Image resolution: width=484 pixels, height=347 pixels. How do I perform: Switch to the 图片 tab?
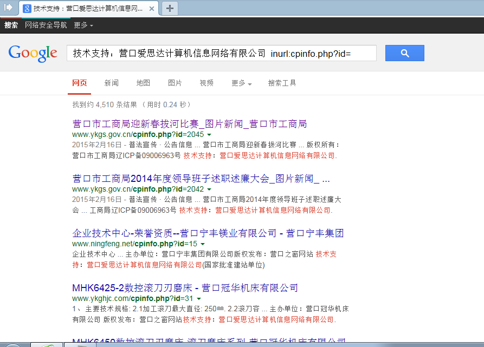pyautogui.click(x=175, y=83)
